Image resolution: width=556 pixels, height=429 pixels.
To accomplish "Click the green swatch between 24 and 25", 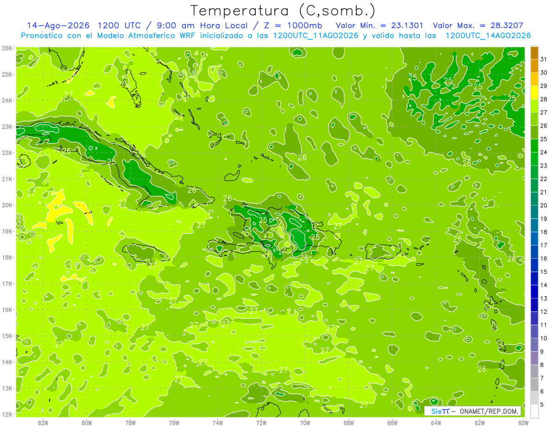I will (x=534, y=146).
